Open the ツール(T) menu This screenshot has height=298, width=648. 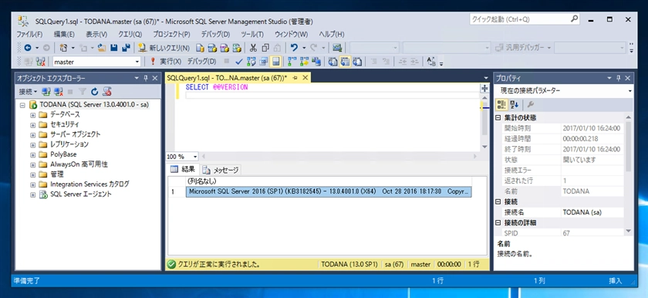252,34
